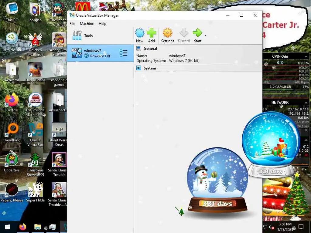The image size is (311, 233).
Task: Select the Oracle VirtualBox desktop shortcut
Action: click(x=35, y=135)
